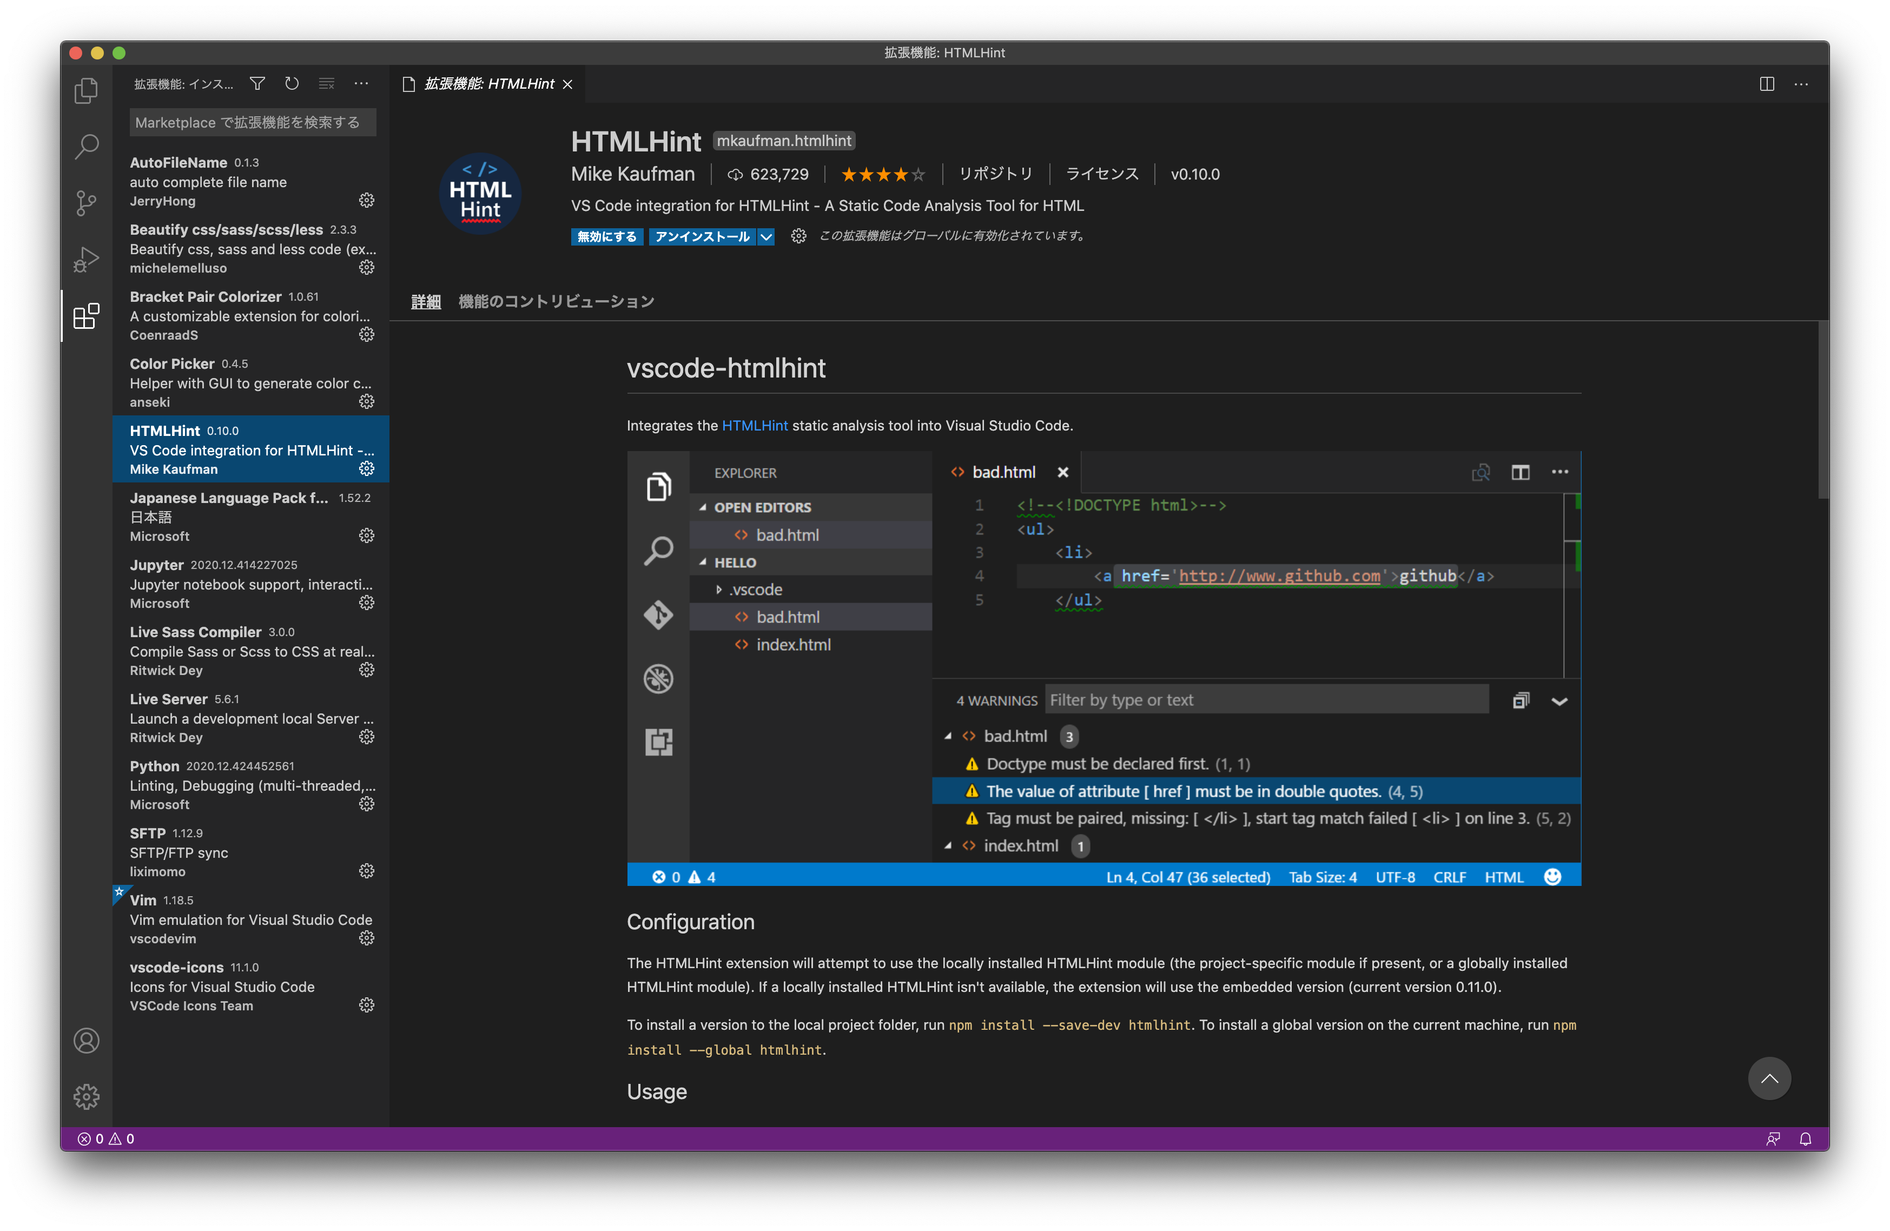Open Live Server manage gear

tap(366, 737)
